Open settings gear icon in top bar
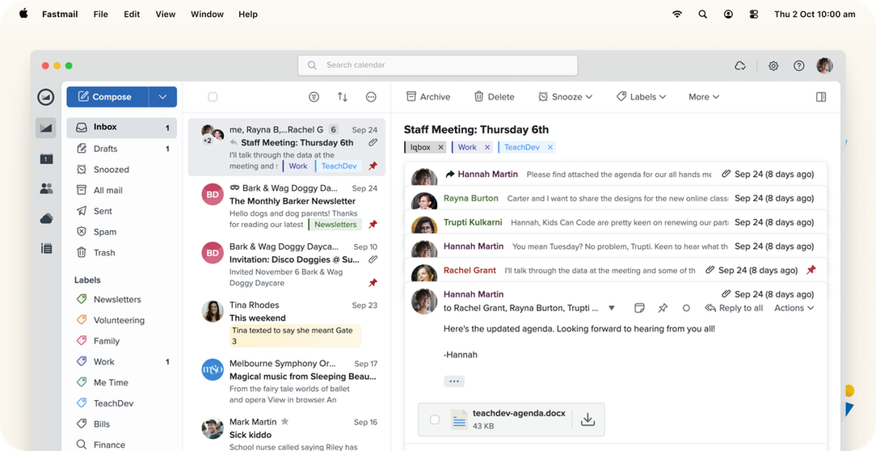Image resolution: width=876 pixels, height=451 pixels. pos(773,66)
